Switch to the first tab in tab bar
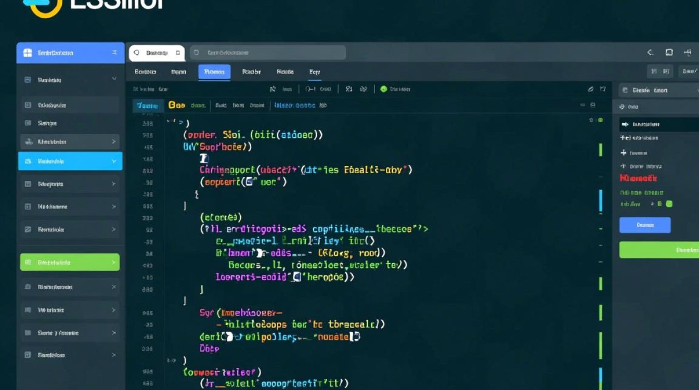 145,72
